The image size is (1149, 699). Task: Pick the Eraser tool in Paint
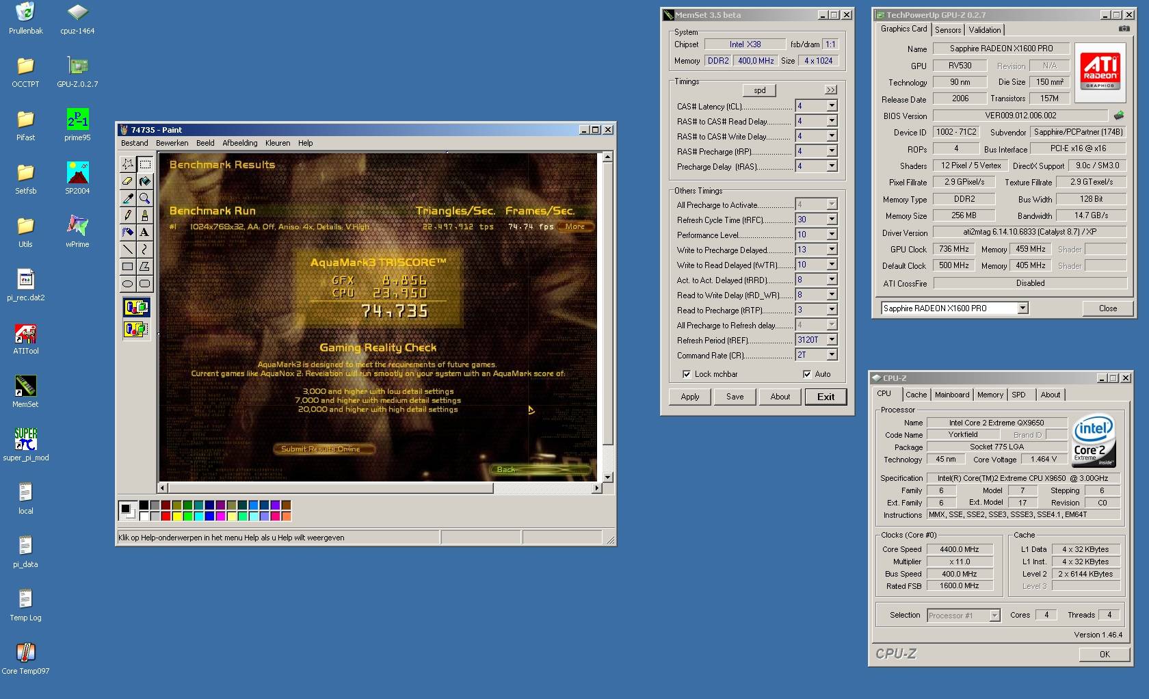coord(128,181)
